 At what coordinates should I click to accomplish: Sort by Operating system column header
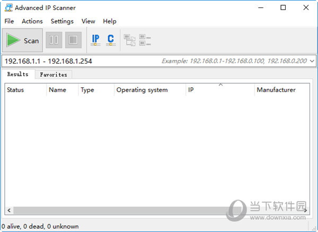click(x=150, y=90)
